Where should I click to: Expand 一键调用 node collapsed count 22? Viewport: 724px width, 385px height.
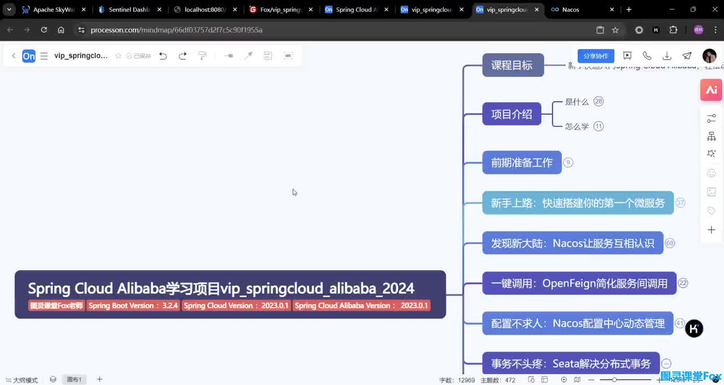683,283
